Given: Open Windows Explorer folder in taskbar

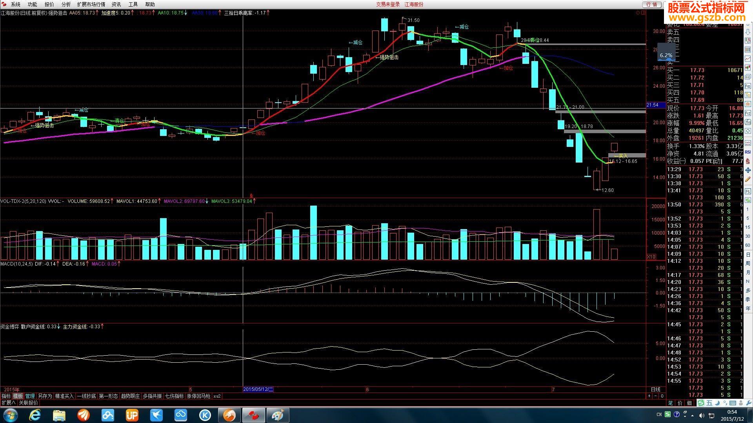Looking at the screenshot, I should [59, 415].
